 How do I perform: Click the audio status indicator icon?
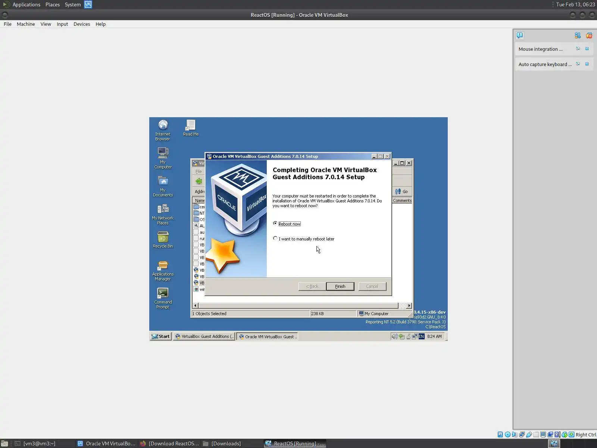(x=515, y=435)
